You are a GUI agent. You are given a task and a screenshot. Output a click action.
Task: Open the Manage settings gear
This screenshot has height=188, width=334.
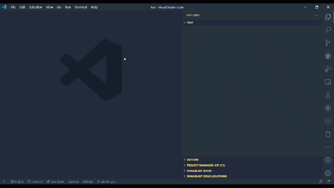[x=328, y=173]
